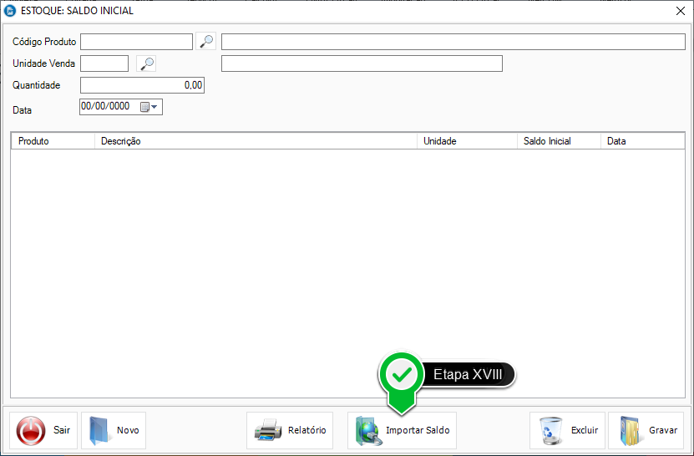Open the Data calendar dropdown
The width and height of the screenshot is (694, 456).
click(x=149, y=107)
